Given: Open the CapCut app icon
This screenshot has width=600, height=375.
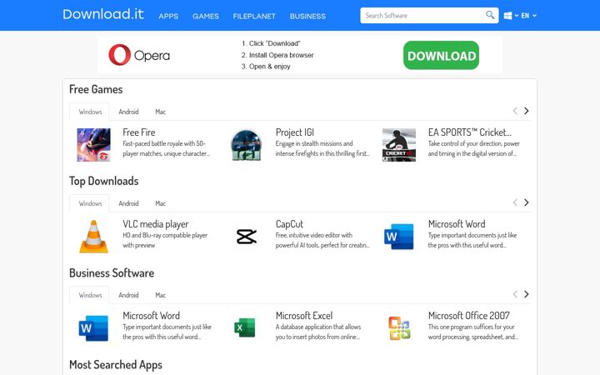Looking at the screenshot, I should coord(247,237).
